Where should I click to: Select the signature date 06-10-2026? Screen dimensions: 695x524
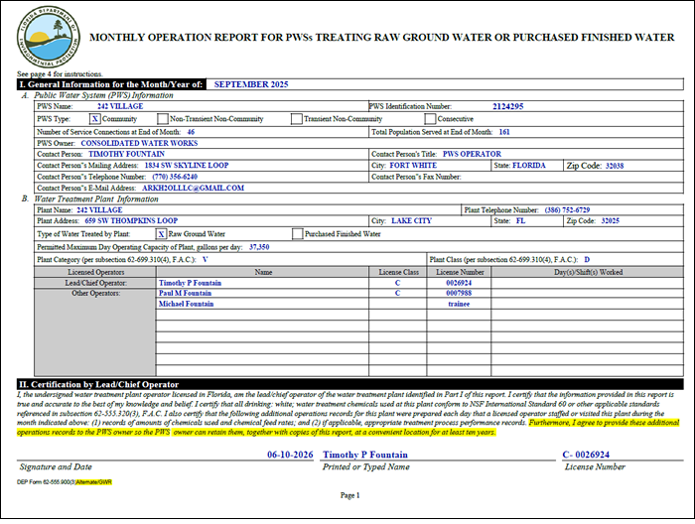[290, 455]
